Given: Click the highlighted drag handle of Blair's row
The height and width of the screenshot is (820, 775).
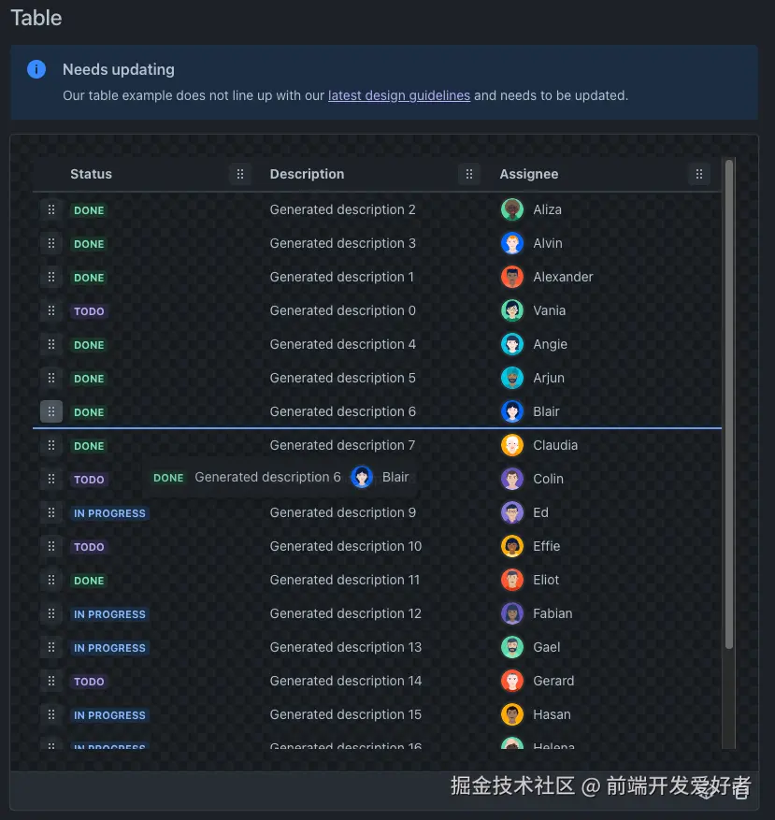Looking at the screenshot, I should (51, 411).
